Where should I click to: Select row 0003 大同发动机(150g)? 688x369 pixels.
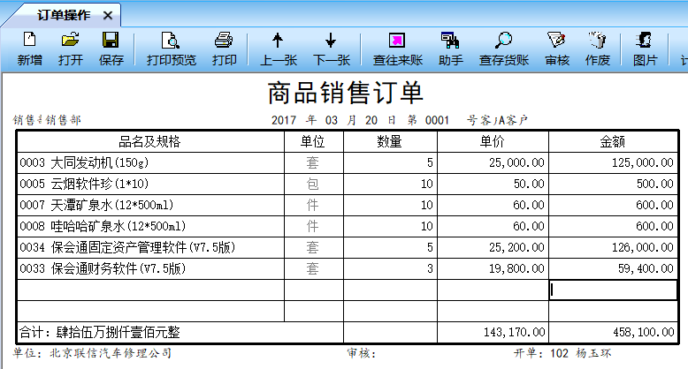click(150, 163)
